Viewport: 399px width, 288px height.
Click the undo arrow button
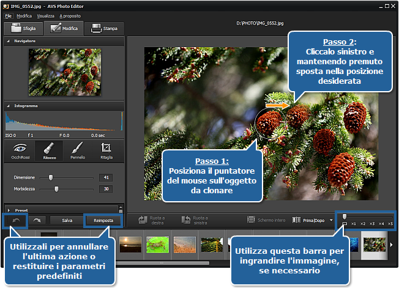click(16, 220)
